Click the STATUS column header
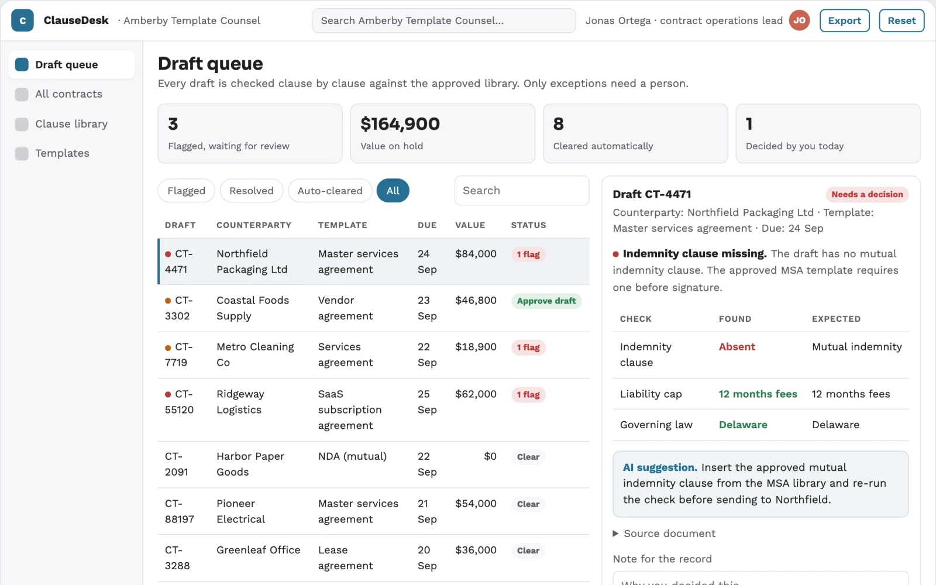Image resolution: width=936 pixels, height=585 pixels. point(529,225)
